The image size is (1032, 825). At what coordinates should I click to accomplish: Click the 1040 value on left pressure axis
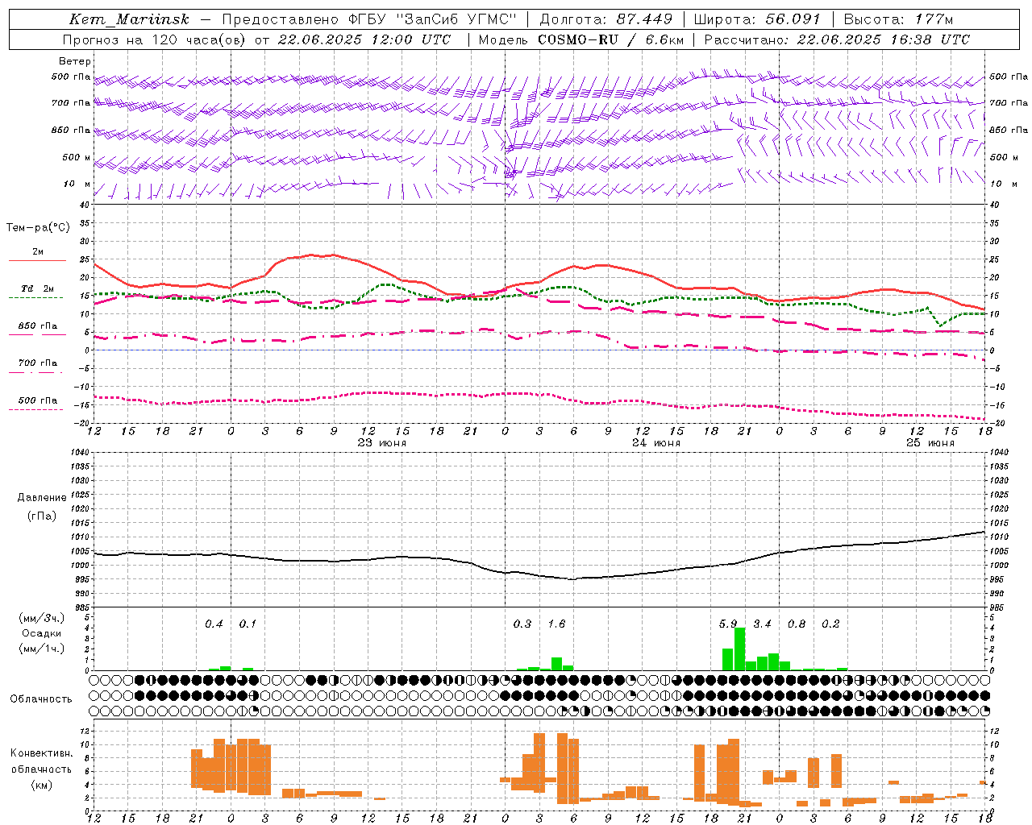coord(81,453)
